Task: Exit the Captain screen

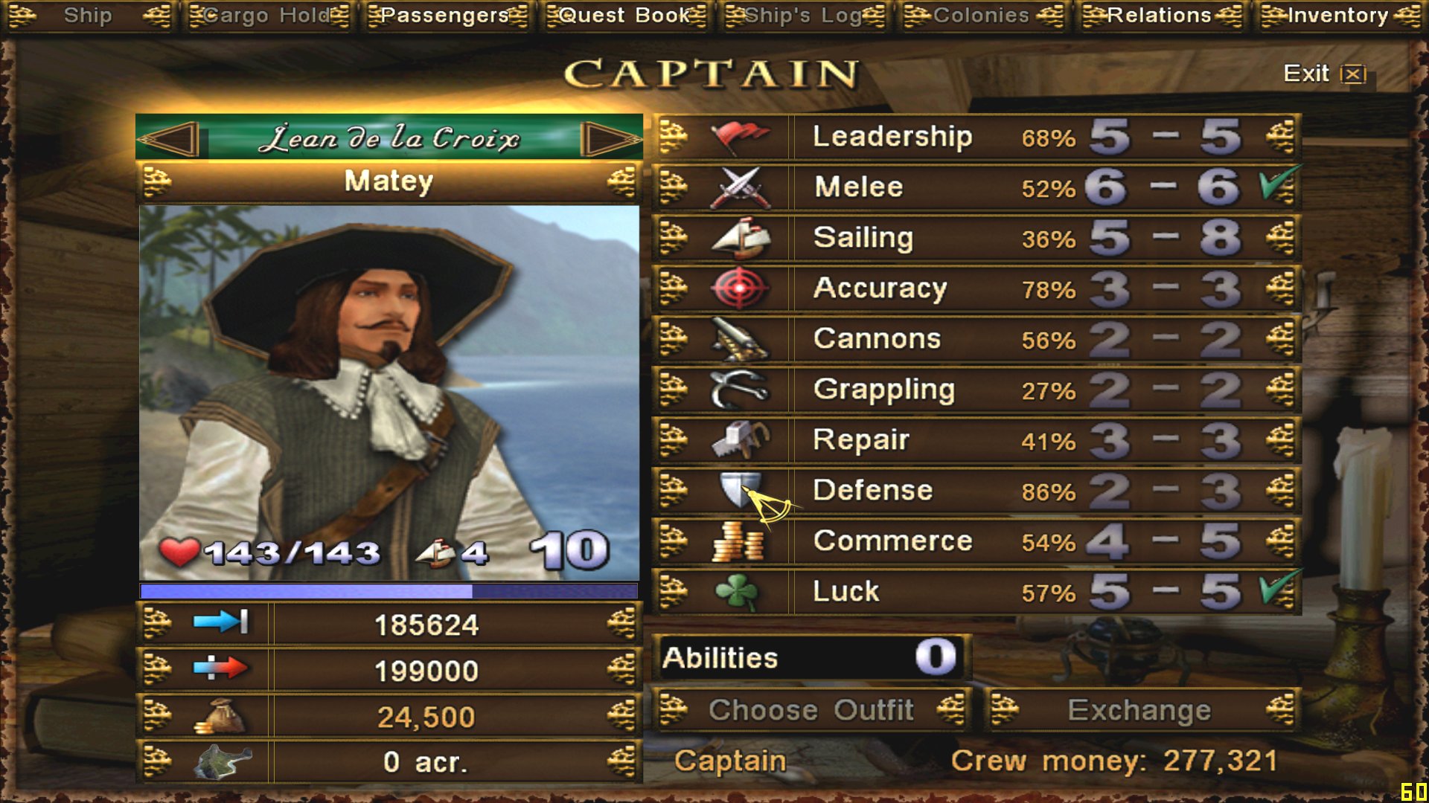Action: (x=1324, y=74)
